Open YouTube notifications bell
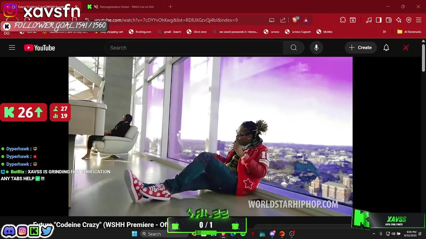Screen dimensions: 426x239 point(386,47)
